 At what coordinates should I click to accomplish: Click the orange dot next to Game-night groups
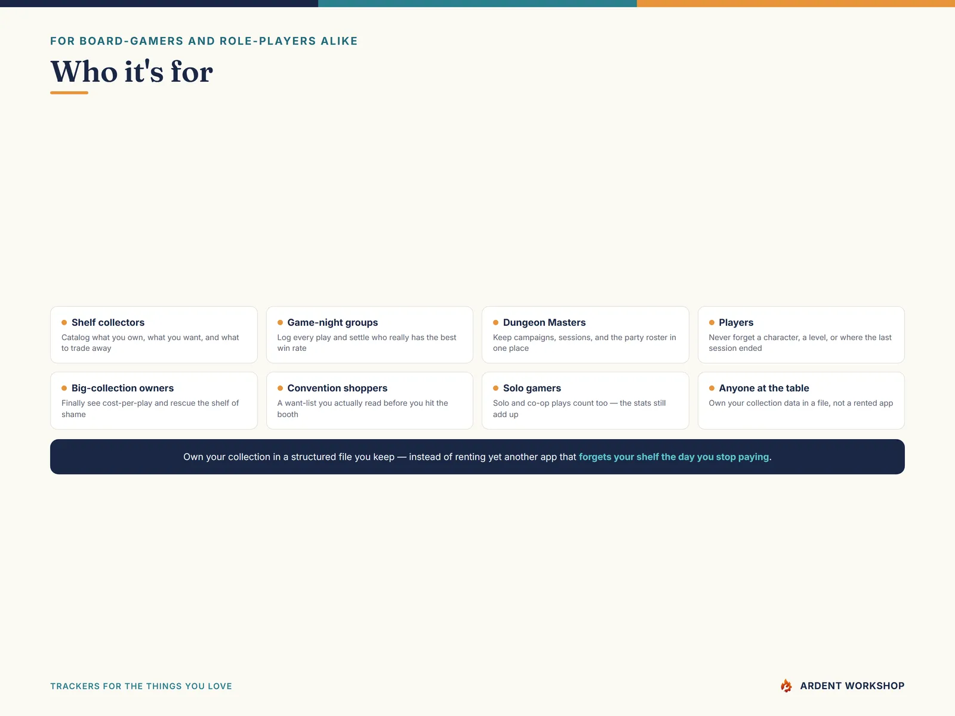(x=280, y=323)
